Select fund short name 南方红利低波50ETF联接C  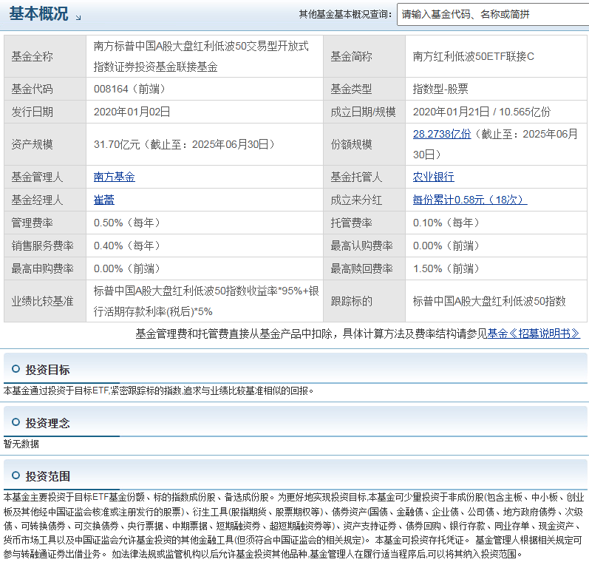click(473, 56)
